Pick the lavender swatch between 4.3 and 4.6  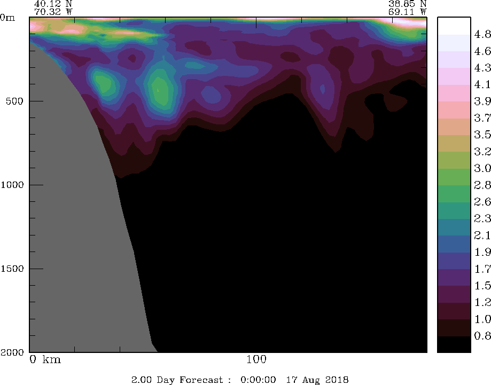click(x=454, y=59)
